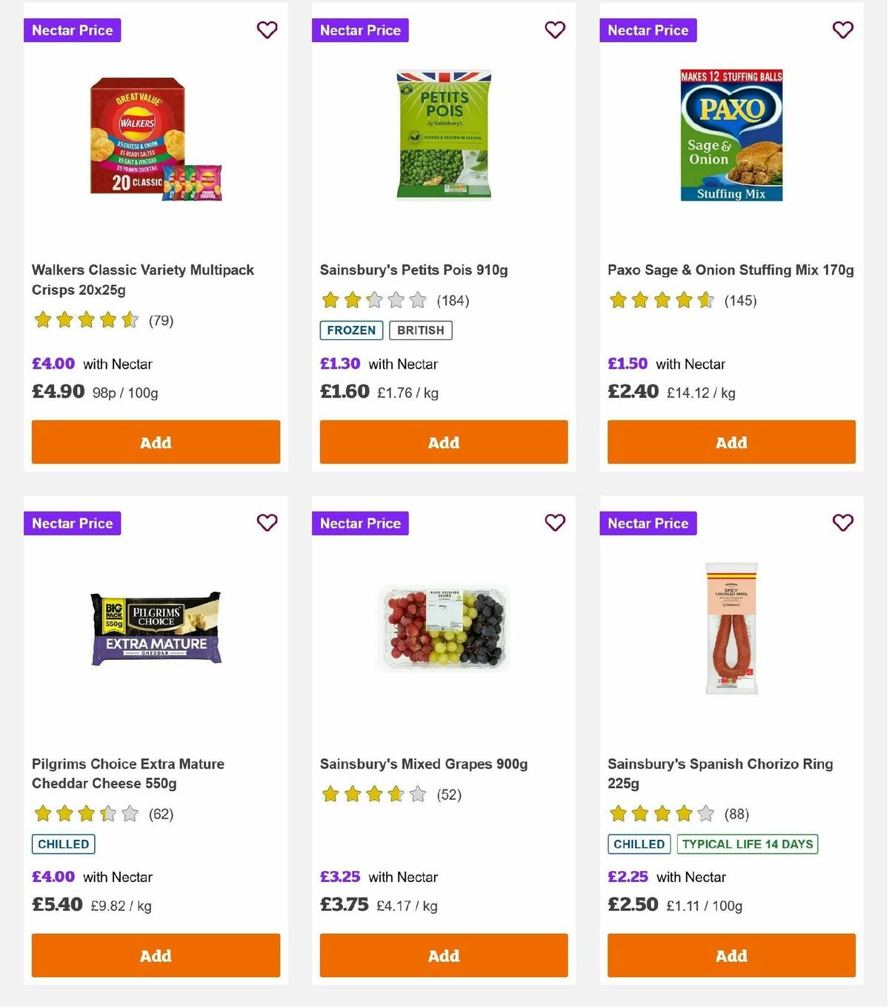Favourite Sainsbury's Petits Pois with the heart icon
The width and height of the screenshot is (889, 1008).
pyautogui.click(x=555, y=30)
